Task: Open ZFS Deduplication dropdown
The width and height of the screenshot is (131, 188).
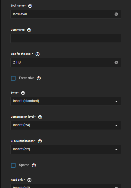Action: click(x=66, y=149)
